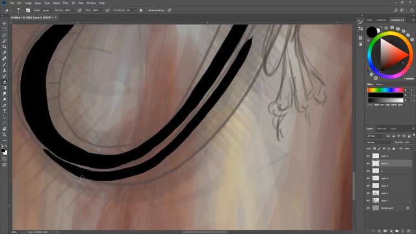This screenshot has width=416, height=234.
Task: Create a new layer group
Action: coord(397,231)
